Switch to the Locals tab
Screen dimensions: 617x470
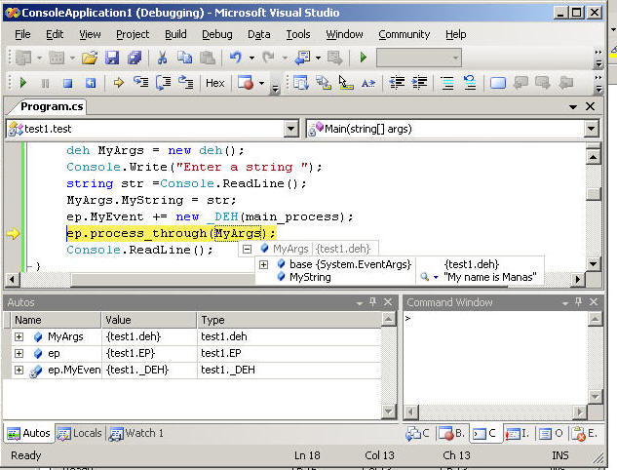[x=80, y=433]
